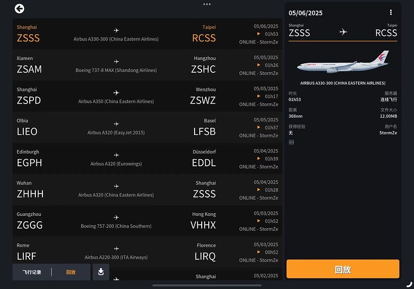
Task: Click the airplane icon between ZSSS and RCSS in details
Action: (343, 32)
